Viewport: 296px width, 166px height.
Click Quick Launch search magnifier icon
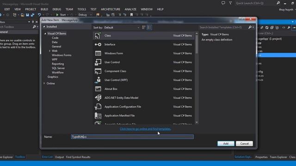[x=278, y=3]
